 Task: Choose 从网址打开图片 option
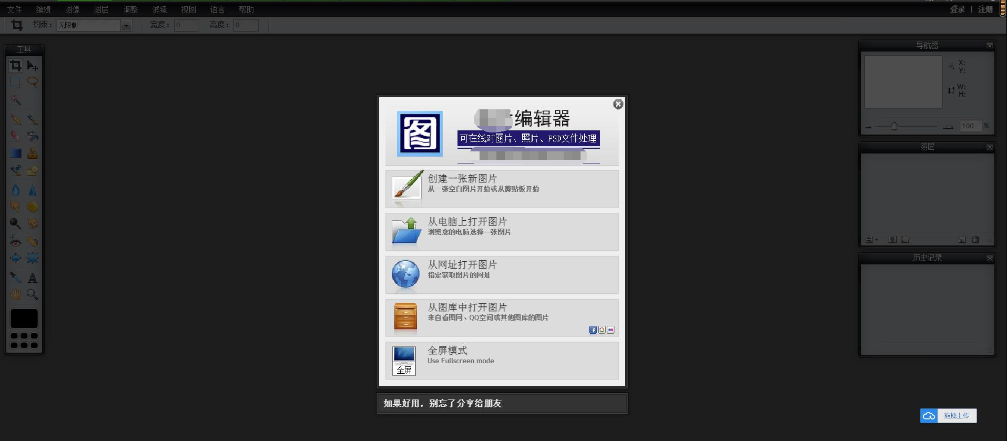click(x=502, y=275)
